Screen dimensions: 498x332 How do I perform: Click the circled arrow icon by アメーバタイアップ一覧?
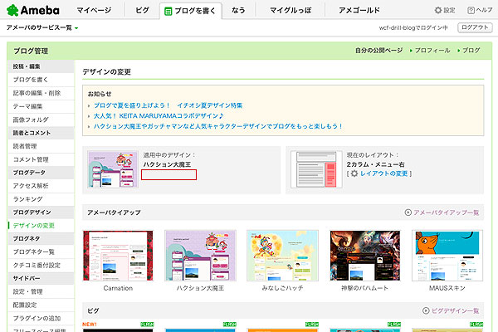408,212
